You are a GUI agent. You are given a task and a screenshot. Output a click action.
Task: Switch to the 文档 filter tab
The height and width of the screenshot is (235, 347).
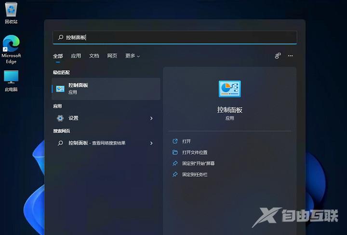[x=94, y=56]
